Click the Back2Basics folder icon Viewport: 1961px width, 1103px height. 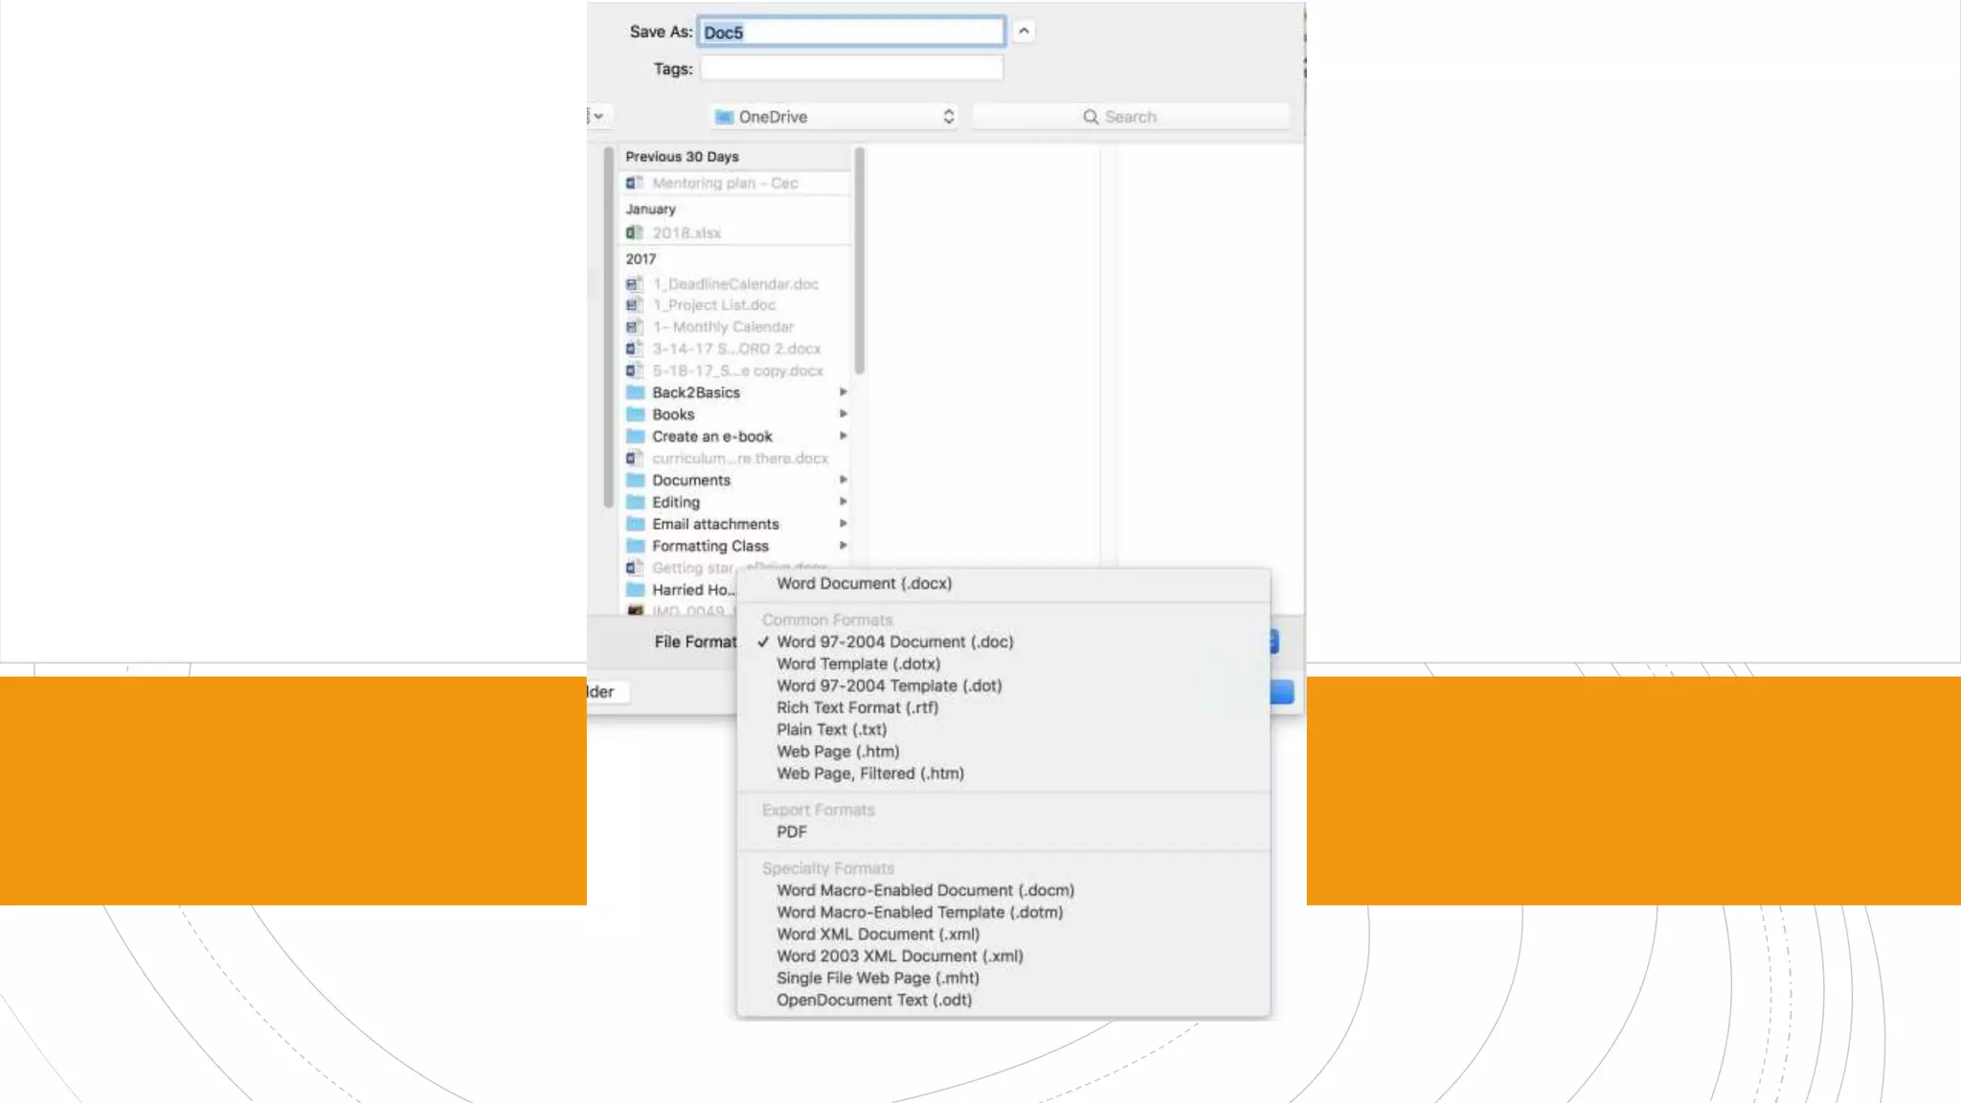tap(635, 393)
